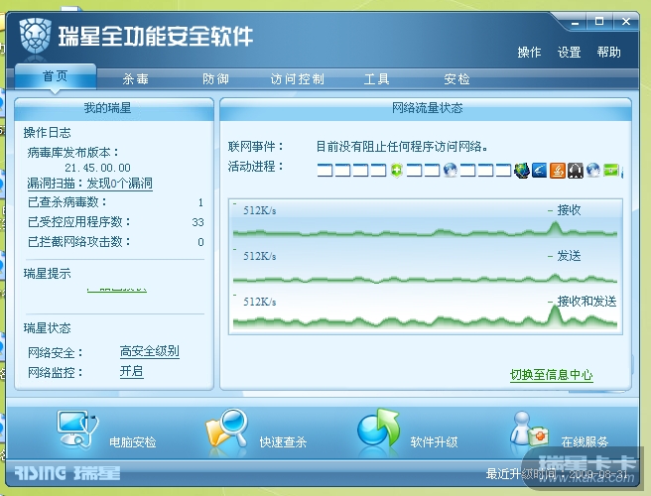
Task: Click the 电脑安检 computer checkup icon
Action: coord(78,430)
